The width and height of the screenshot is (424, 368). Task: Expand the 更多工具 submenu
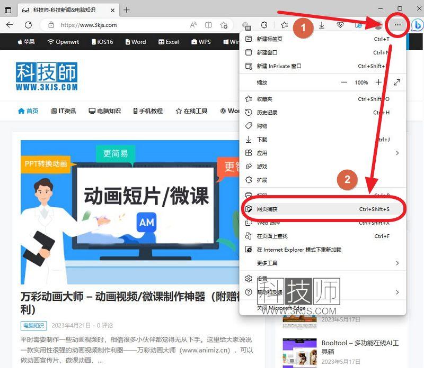pos(323,263)
